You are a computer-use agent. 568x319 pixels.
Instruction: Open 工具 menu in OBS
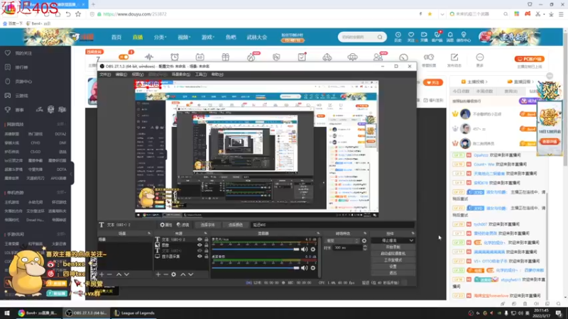pos(201,74)
